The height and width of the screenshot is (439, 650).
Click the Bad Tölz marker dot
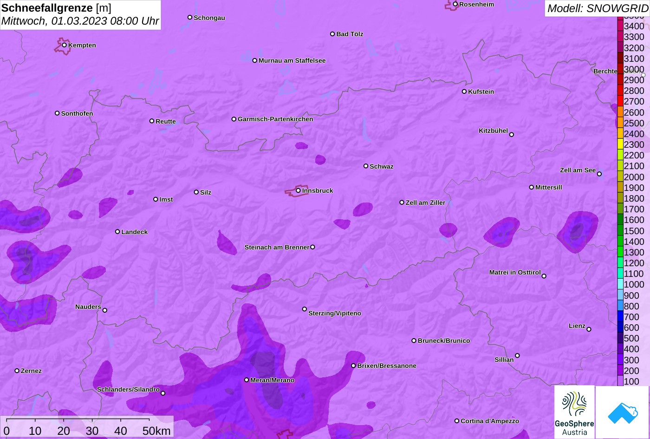tap(332, 34)
